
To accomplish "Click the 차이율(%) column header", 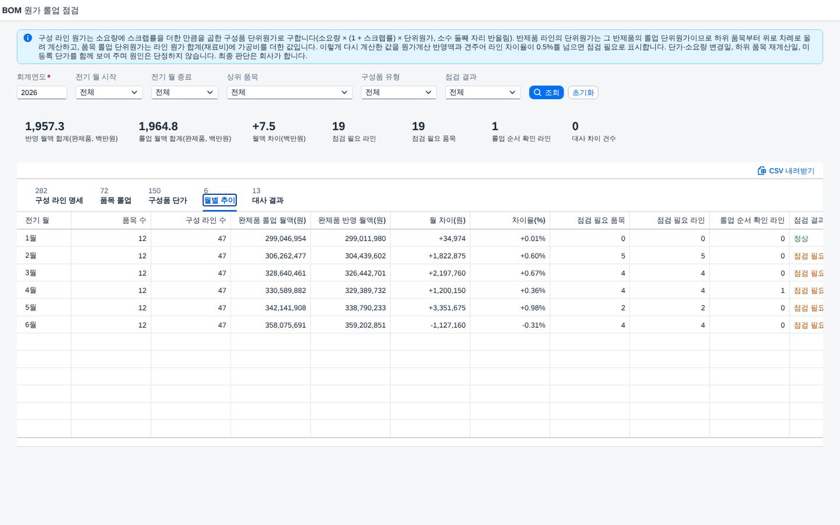I will pyautogui.click(x=510, y=220).
